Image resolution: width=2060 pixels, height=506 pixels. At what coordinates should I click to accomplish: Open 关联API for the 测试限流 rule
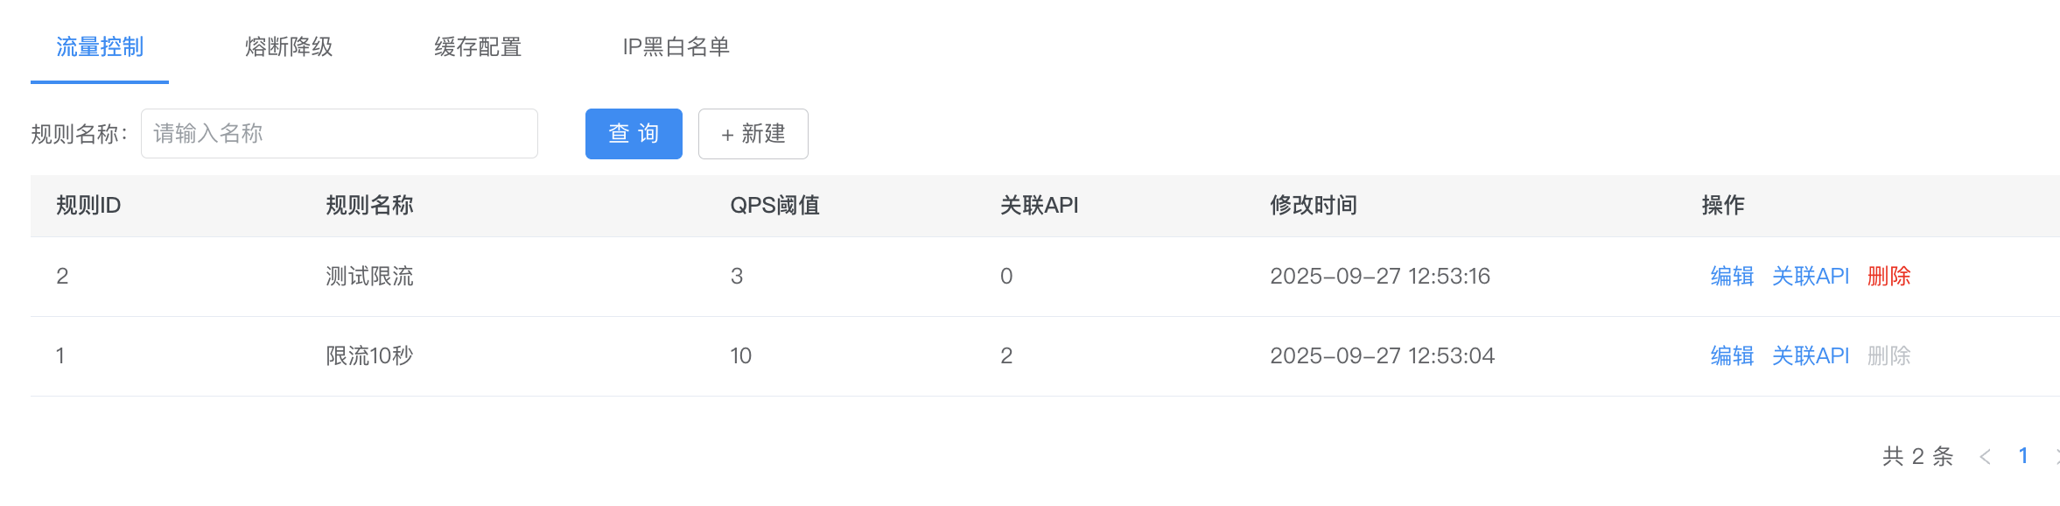(1810, 277)
